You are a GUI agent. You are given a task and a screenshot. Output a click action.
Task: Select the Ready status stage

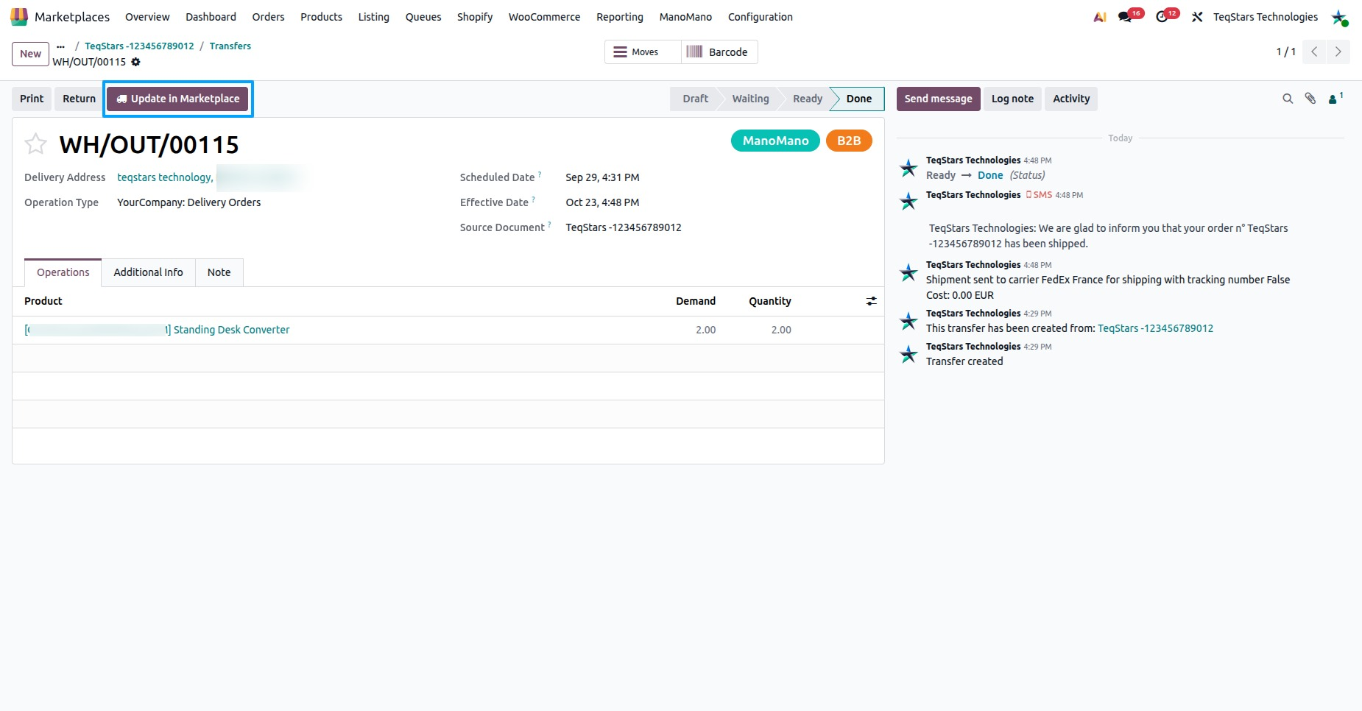pos(807,99)
